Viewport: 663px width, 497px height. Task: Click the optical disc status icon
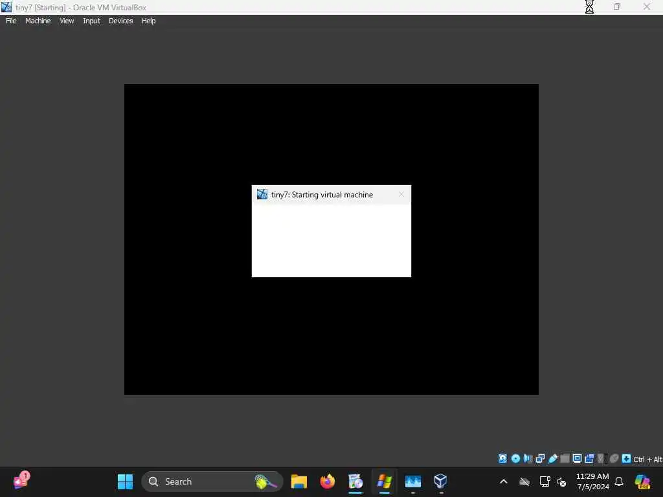(x=515, y=459)
